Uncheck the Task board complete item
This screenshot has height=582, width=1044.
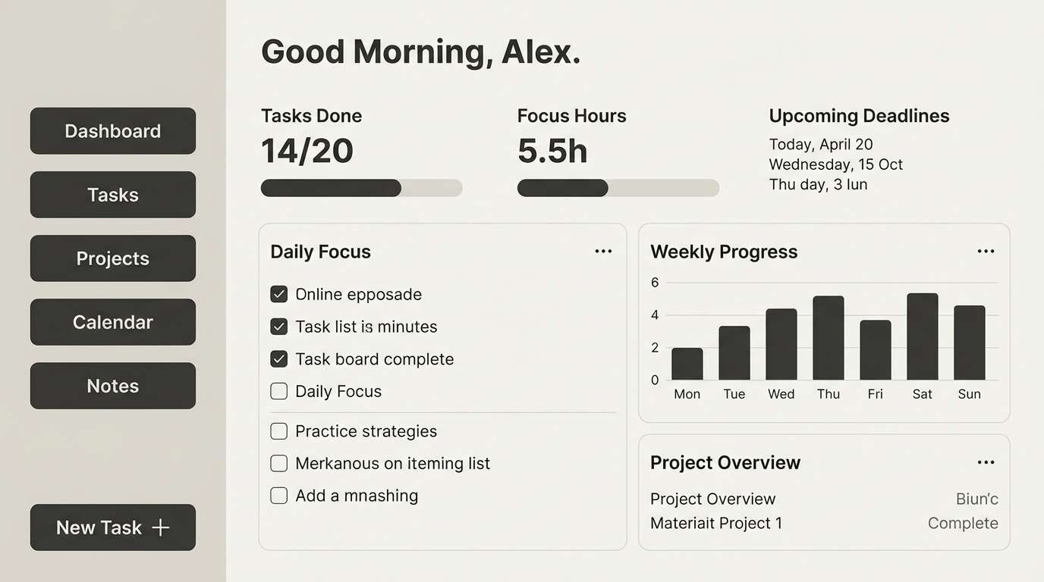click(278, 358)
